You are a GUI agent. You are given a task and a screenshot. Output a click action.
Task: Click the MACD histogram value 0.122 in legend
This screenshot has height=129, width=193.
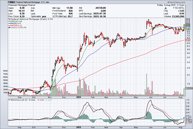(49, 100)
